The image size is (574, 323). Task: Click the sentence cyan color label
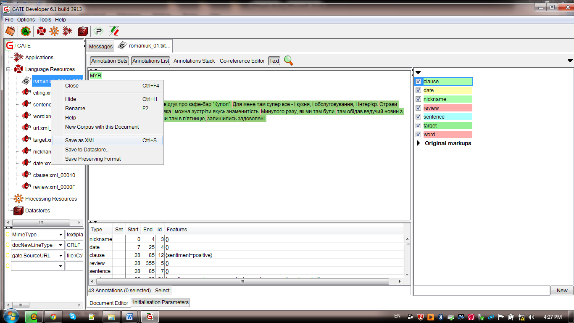coord(447,117)
